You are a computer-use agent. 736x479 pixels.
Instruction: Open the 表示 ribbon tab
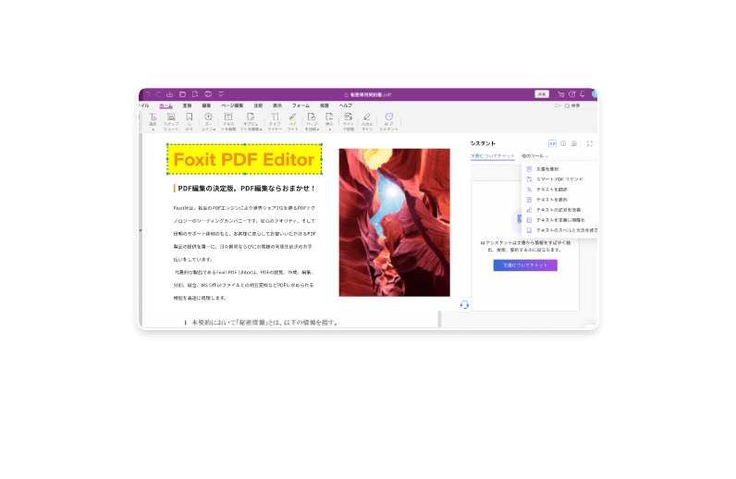click(277, 105)
